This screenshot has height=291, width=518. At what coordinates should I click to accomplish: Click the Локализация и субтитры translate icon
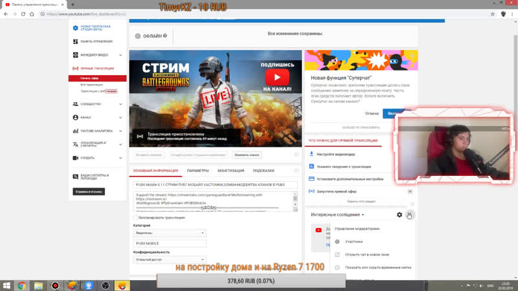coord(75,144)
